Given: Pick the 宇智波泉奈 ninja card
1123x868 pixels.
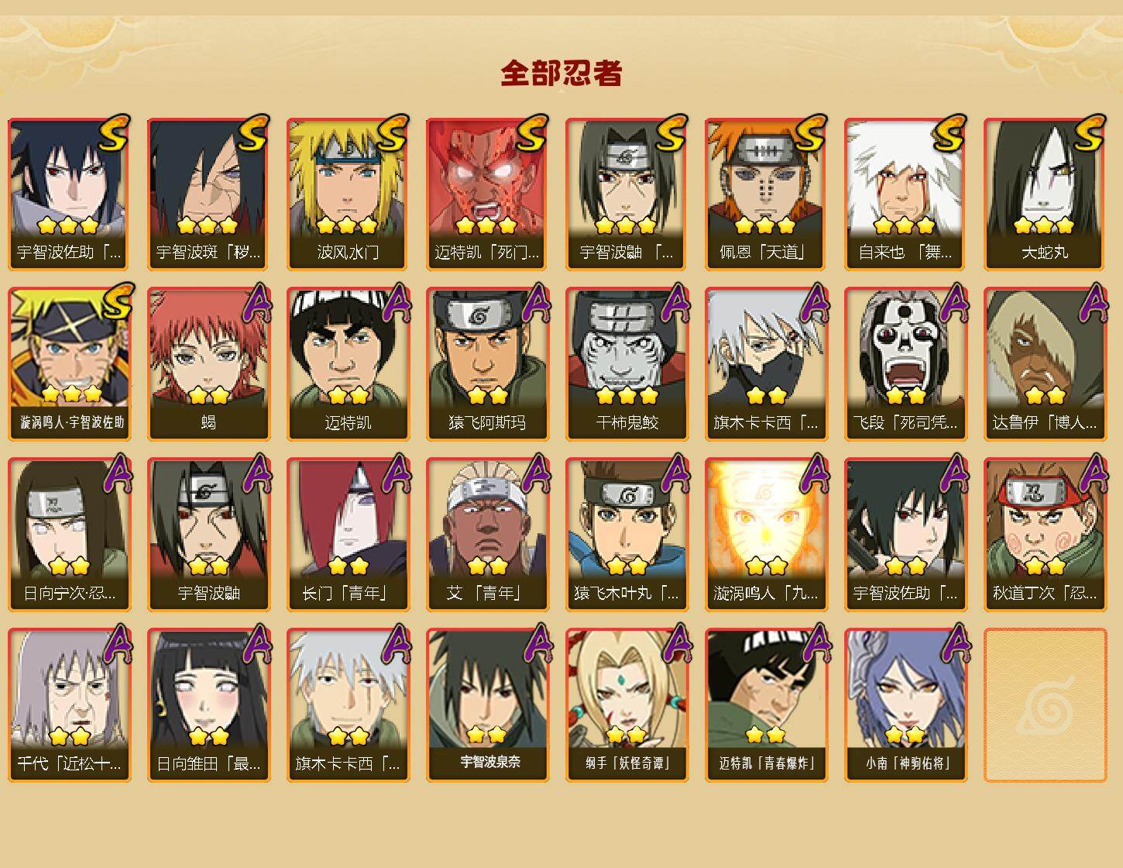Looking at the screenshot, I should [487, 705].
